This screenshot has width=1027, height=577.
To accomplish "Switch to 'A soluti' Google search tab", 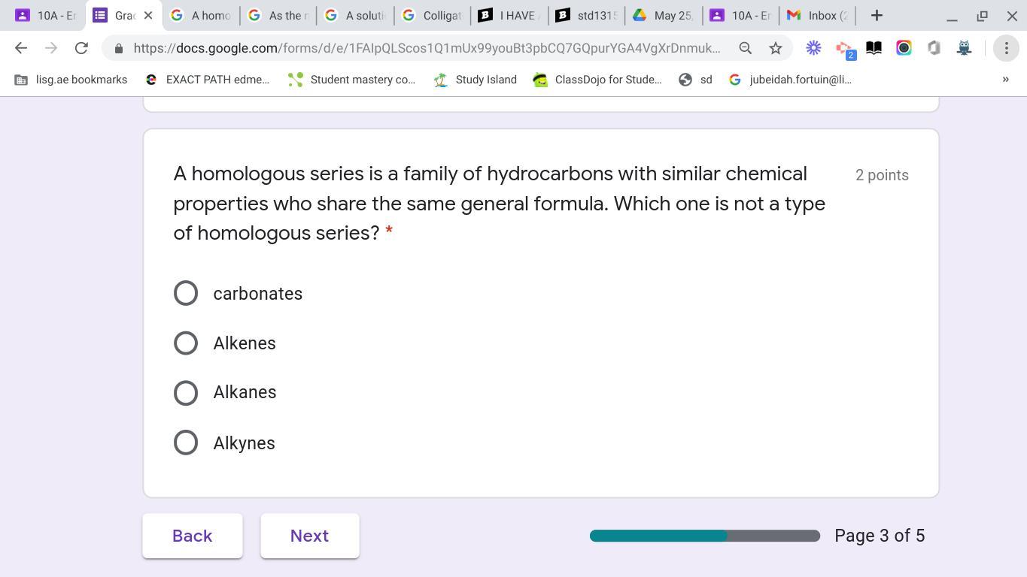I will click(355, 16).
